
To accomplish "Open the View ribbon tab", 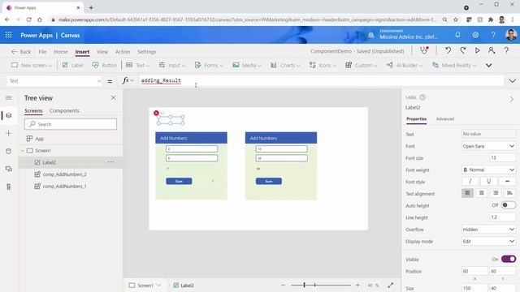I will click(x=102, y=52).
